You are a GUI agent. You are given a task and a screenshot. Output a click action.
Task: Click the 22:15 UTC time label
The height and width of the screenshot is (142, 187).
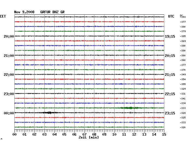[170, 94]
